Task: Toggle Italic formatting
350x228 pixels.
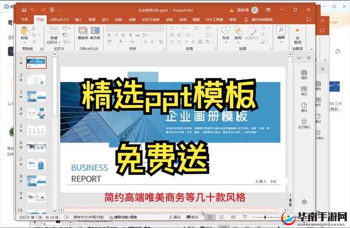Action: pyautogui.click(x=116, y=35)
